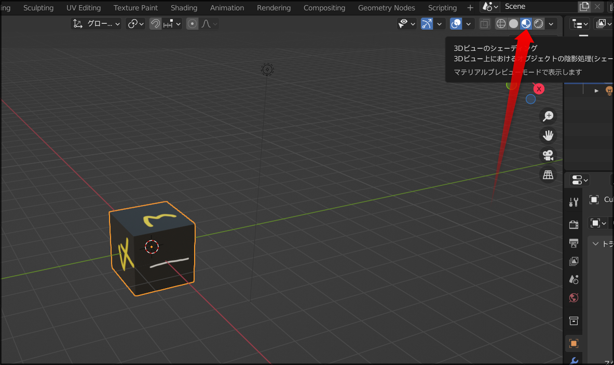Open the viewport selectability and visibility popover
The image size is (614, 365).
point(406,24)
